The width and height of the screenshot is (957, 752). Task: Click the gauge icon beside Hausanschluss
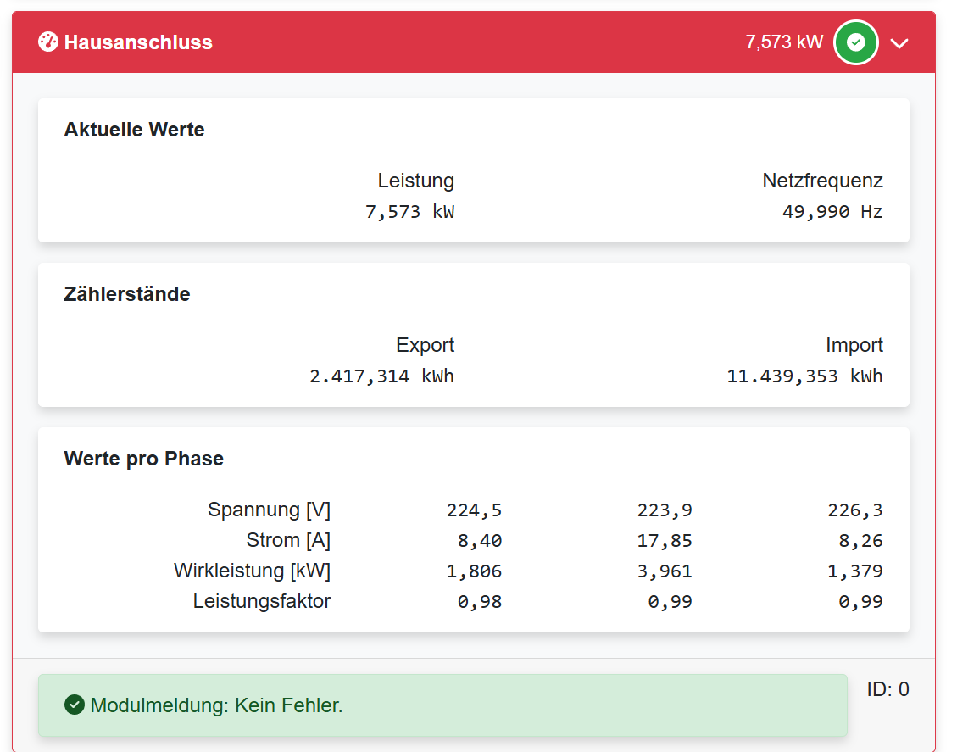pyautogui.click(x=48, y=42)
